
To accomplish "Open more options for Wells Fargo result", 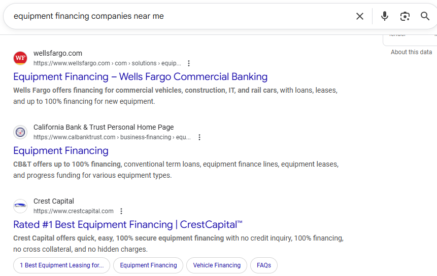I will pyautogui.click(x=189, y=63).
